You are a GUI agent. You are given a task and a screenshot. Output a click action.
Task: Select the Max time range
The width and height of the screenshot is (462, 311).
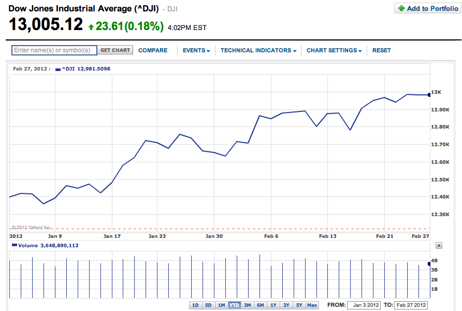click(312, 305)
